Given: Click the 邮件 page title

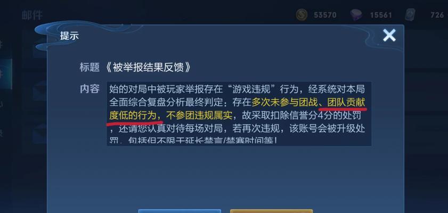Looking at the screenshot, I should [x=32, y=15].
